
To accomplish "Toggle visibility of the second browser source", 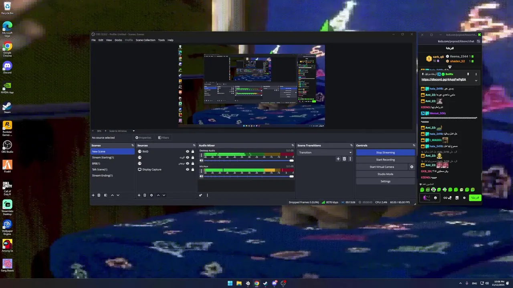I will pyautogui.click(x=187, y=158).
